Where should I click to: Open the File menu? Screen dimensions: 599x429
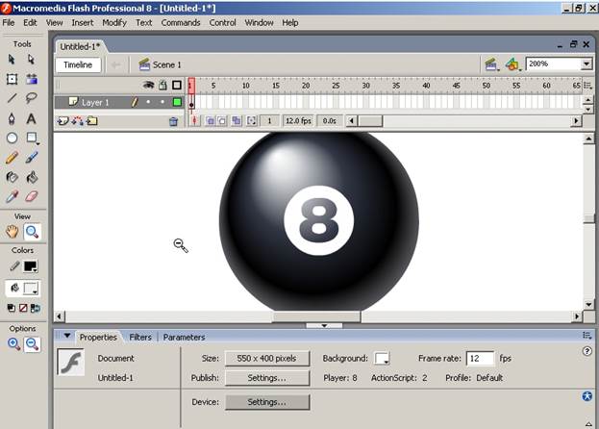[x=9, y=23]
